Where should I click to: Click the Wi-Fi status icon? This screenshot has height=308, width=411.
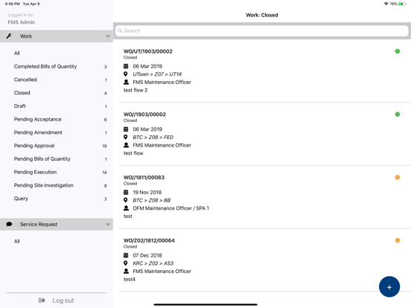[386, 4]
